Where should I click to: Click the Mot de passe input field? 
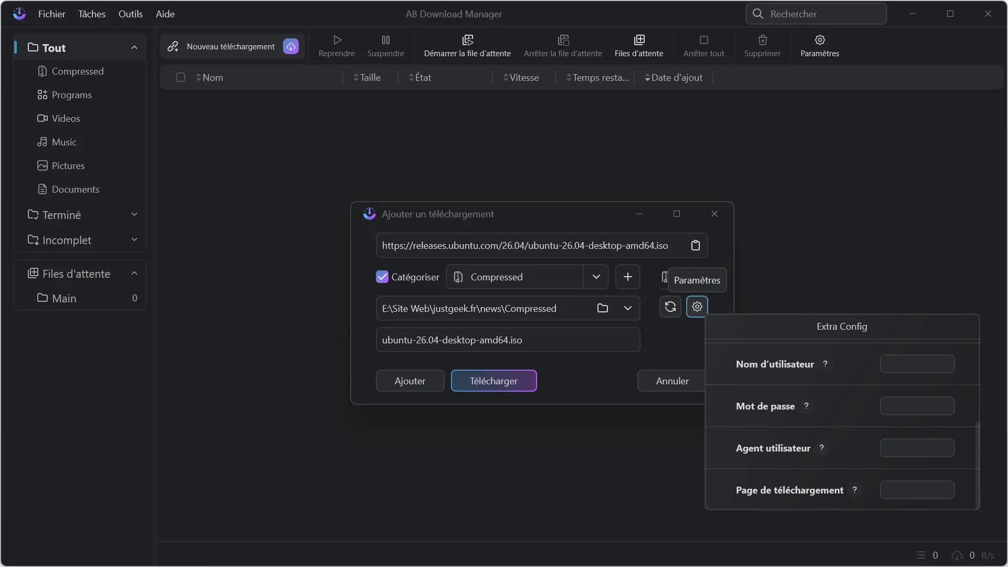click(x=917, y=406)
